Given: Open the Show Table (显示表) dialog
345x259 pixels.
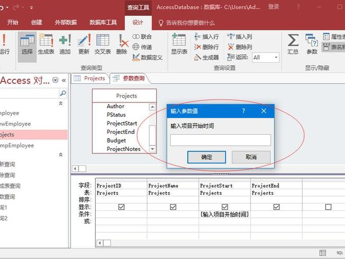Looking at the screenshot, I should 179,45.
